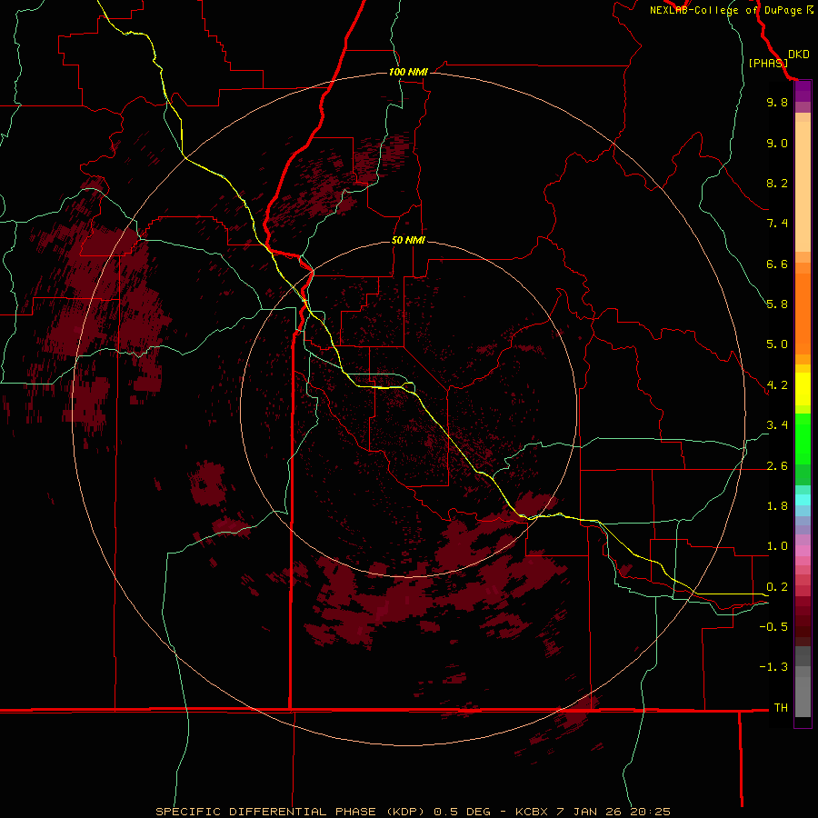Image resolution: width=818 pixels, height=818 pixels.
Task: Click the [PHAS] units label above the color scale
Action: (x=768, y=63)
